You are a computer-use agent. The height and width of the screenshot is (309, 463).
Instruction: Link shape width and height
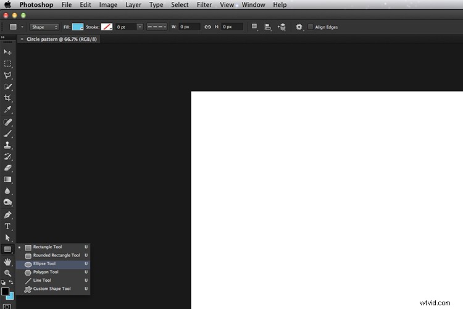(x=207, y=27)
